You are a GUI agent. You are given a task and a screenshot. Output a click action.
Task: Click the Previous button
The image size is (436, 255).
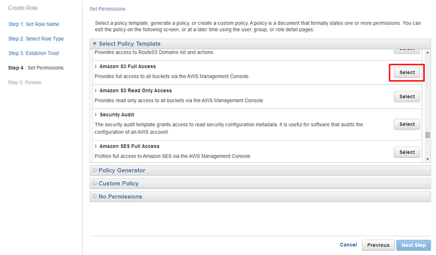coord(378,245)
